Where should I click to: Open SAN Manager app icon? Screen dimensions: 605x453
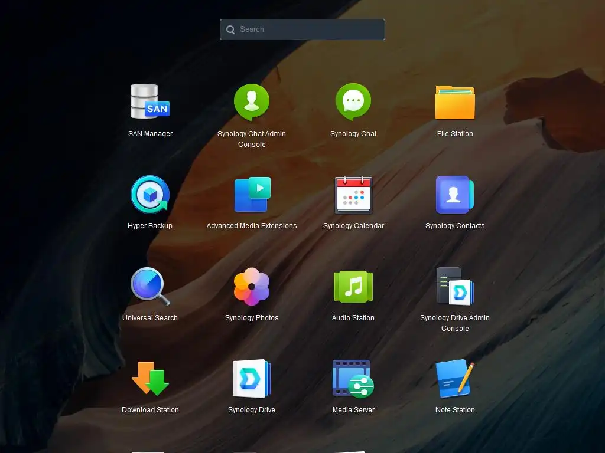click(x=150, y=101)
